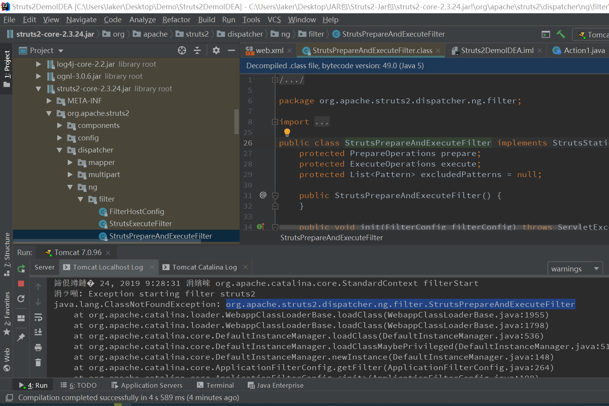The width and height of the screenshot is (609, 406).
Task: Close the StrutsPrepareAndExecuteFilter.class tab
Action: (x=438, y=51)
